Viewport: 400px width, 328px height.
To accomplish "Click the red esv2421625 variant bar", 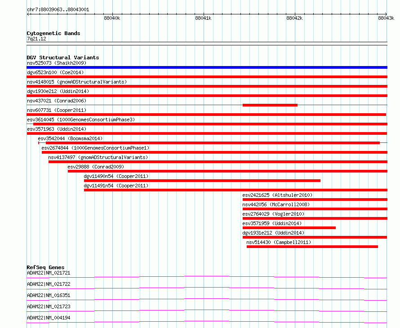I will coord(315,199).
